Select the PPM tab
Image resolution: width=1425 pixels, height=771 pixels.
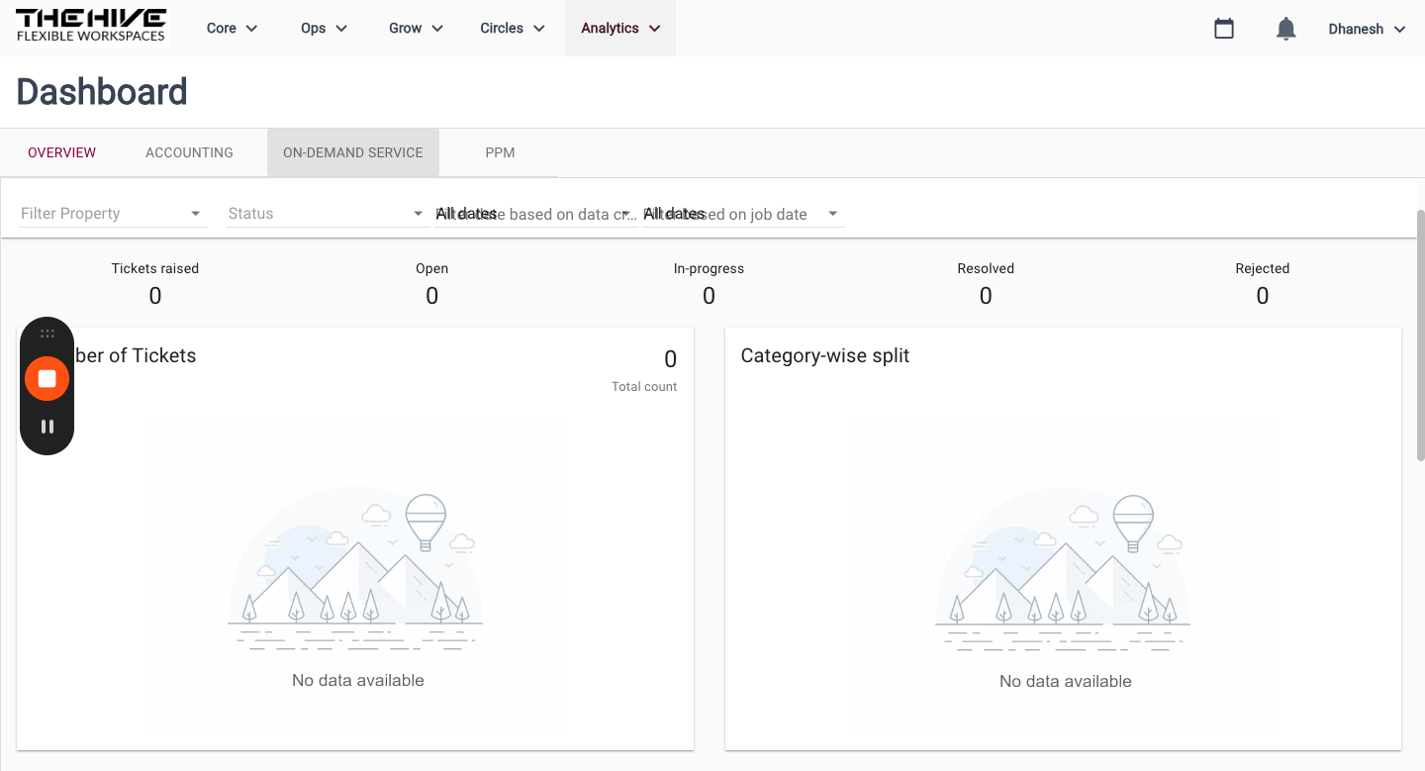tap(500, 152)
